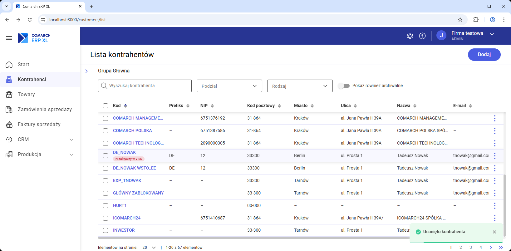Check the select-all checkbox in table header
The height and width of the screenshot is (251, 511).
tap(106, 106)
